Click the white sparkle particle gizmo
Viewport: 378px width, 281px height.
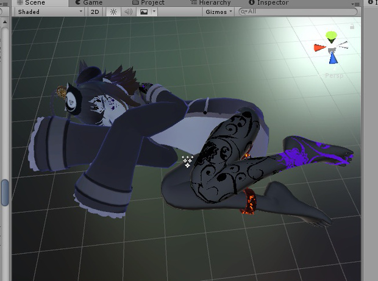[187, 161]
